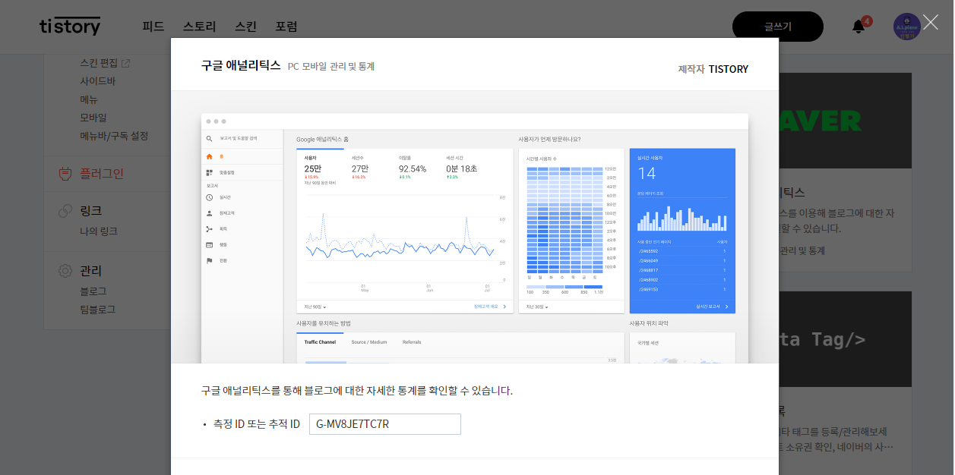Click the 링크 chain icon

[x=65, y=211]
